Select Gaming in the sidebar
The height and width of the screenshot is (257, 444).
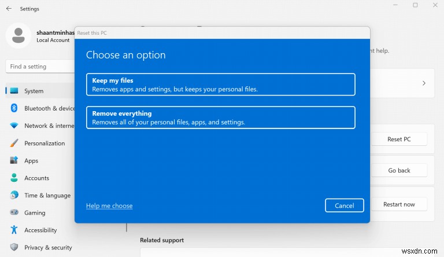[40, 212]
